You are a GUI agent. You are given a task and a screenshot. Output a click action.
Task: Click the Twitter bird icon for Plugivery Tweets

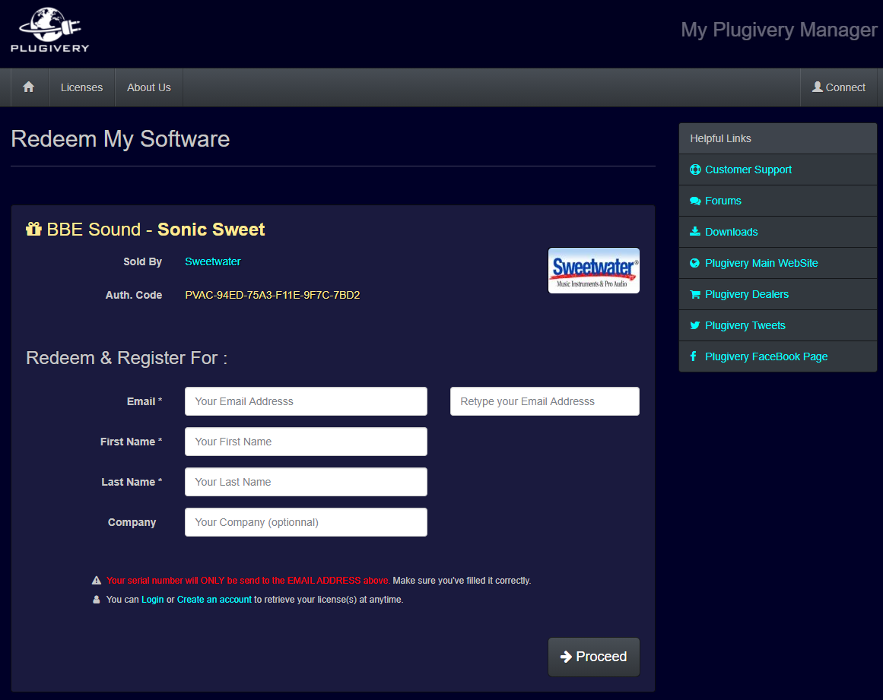point(695,325)
